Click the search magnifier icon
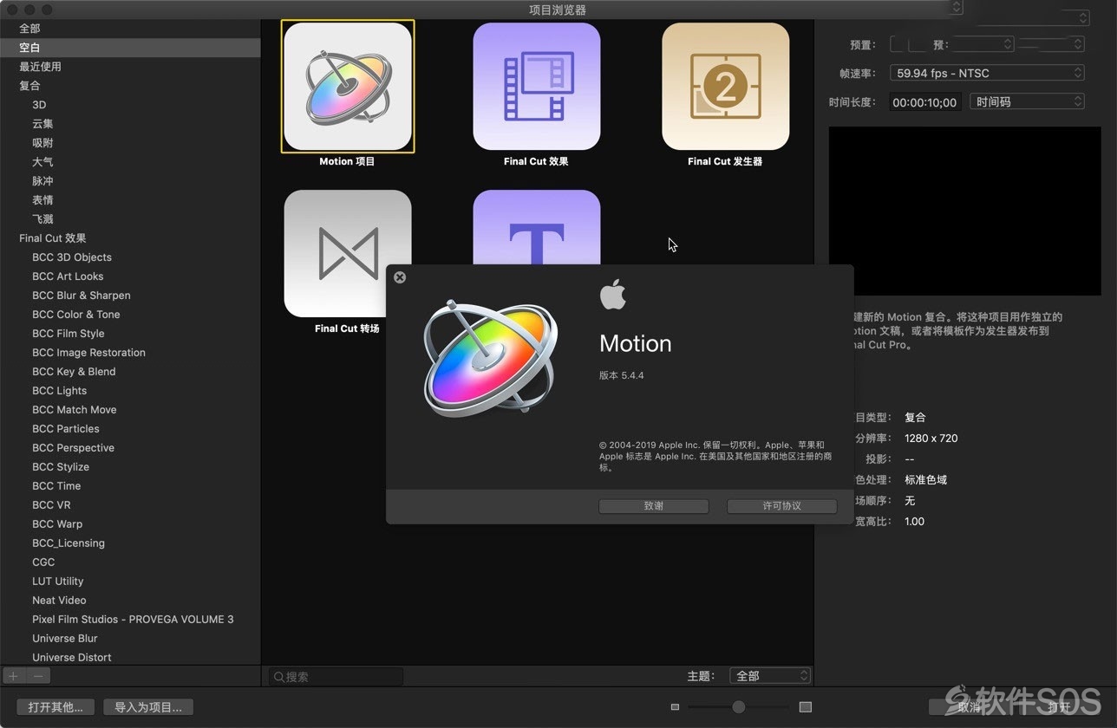The width and height of the screenshot is (1117, 728). click(x=279, y=677)
